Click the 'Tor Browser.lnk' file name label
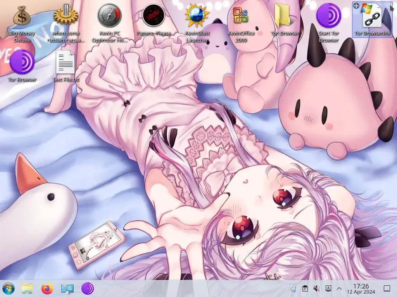The width and height of the screenshot is (397, 297). click(372, 33)
